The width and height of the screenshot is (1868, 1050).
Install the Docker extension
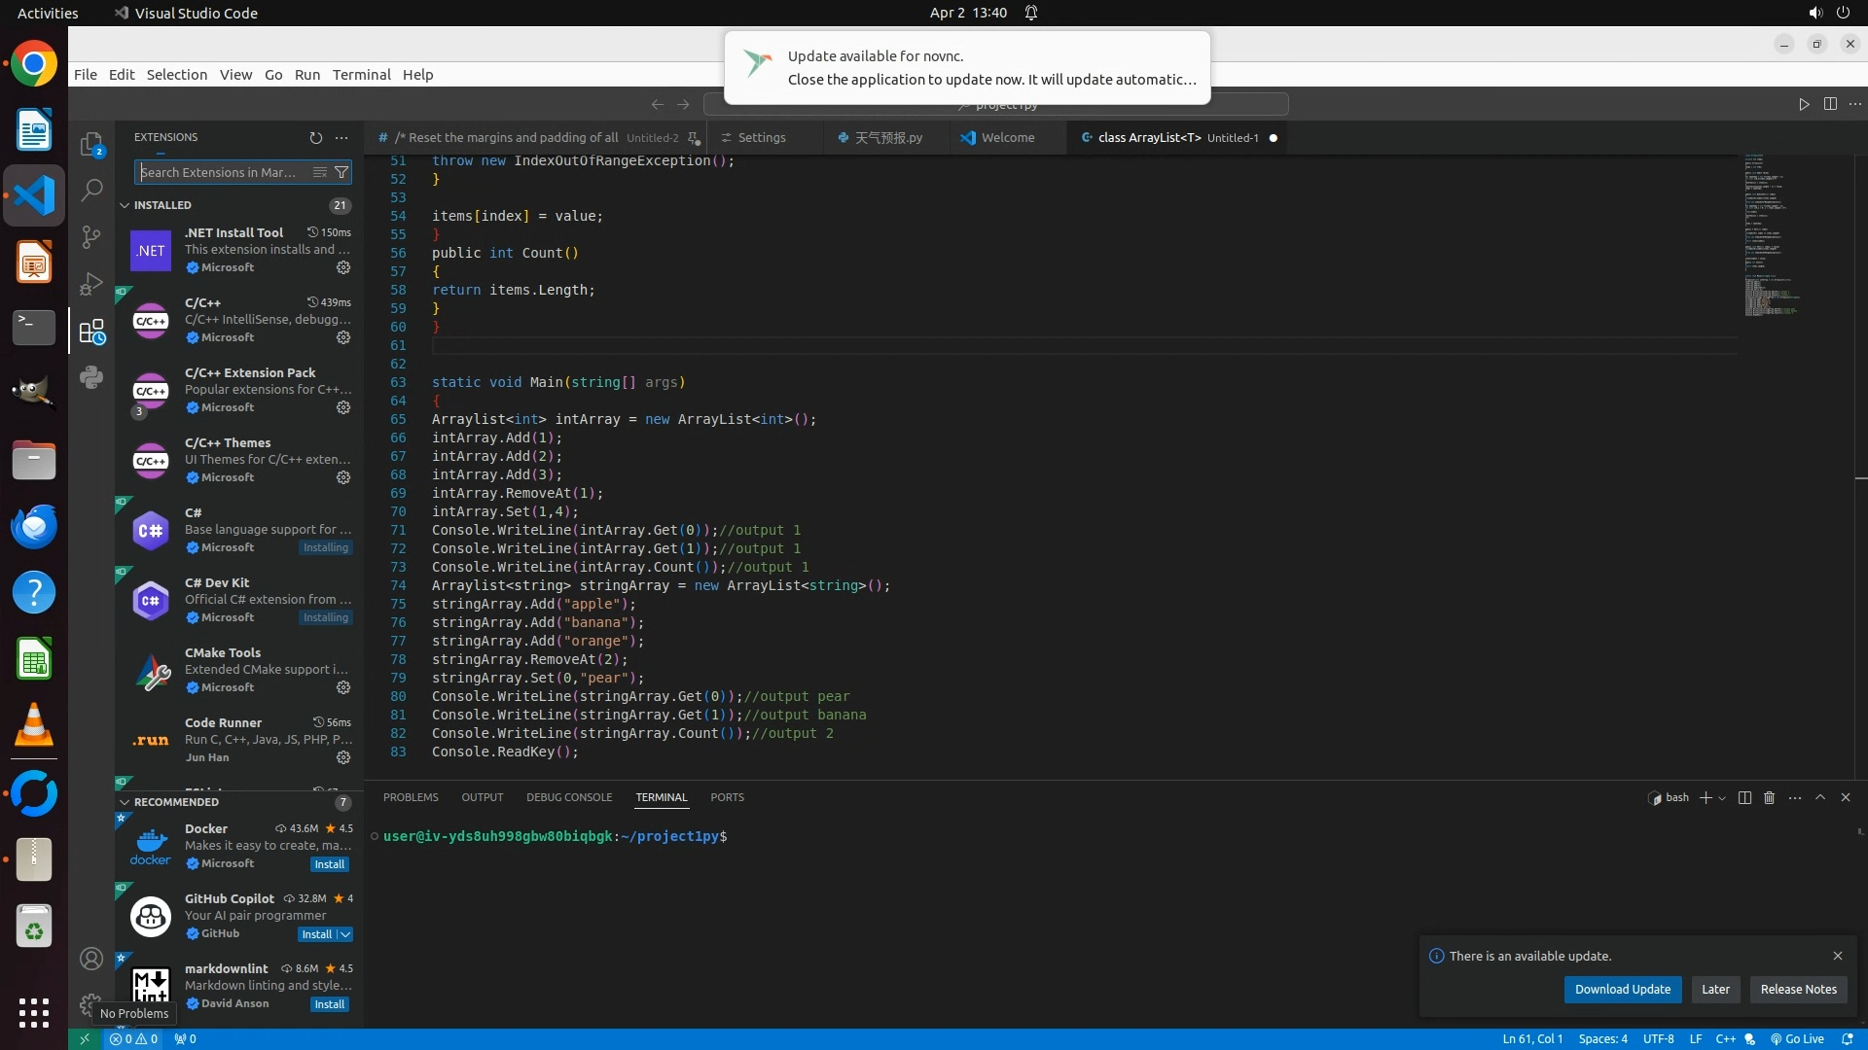[329, 864]
